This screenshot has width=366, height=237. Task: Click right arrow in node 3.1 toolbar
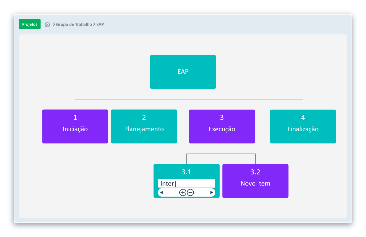(x=212, y=193)
